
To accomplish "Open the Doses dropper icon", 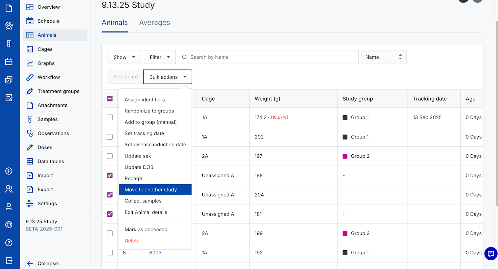I will (x=30, y=148).
